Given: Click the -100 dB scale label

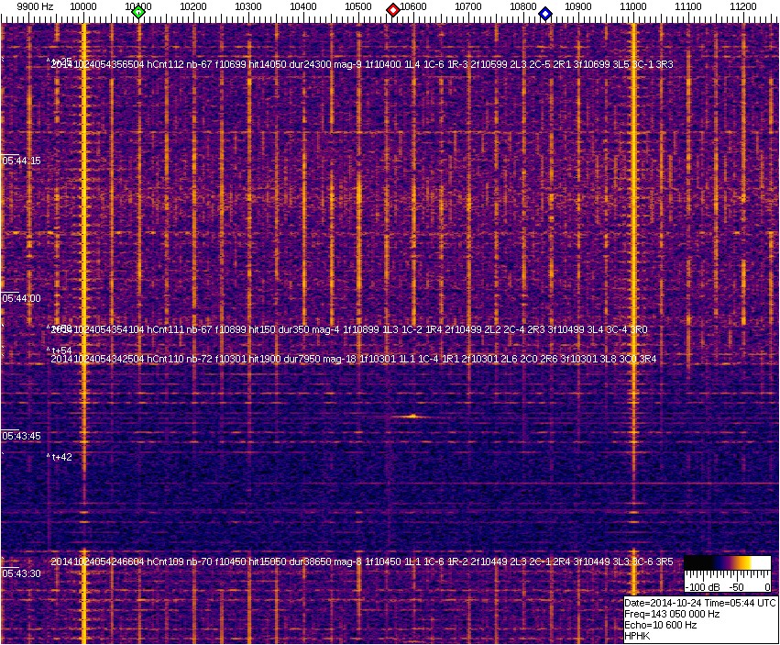Looking at the screenshot, I should 701,586.
